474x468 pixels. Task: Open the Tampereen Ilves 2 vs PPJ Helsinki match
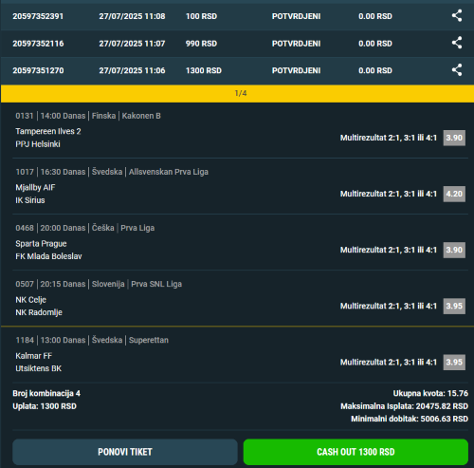48,138
